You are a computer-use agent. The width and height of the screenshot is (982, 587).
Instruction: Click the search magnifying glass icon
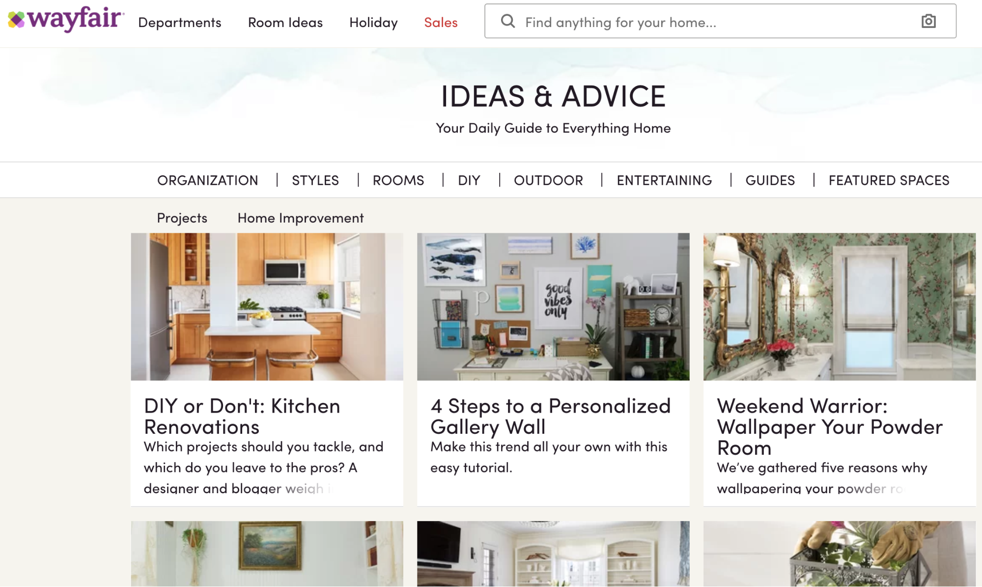pos(507,21)
